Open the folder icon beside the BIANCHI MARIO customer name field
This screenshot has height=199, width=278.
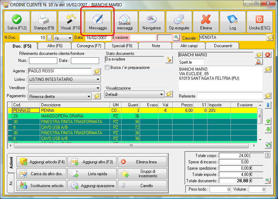tap(259, 55)
